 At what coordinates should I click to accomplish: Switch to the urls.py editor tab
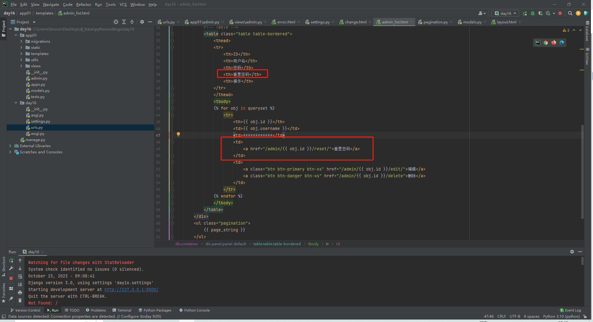[x=169, y=22]
